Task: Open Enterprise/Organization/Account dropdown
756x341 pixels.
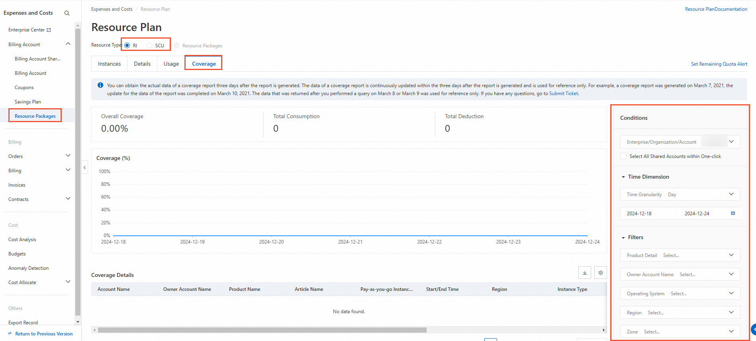Action: (680, 142)
